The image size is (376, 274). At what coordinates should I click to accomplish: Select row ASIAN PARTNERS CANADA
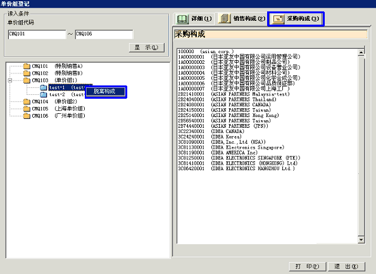pos(225,105)
